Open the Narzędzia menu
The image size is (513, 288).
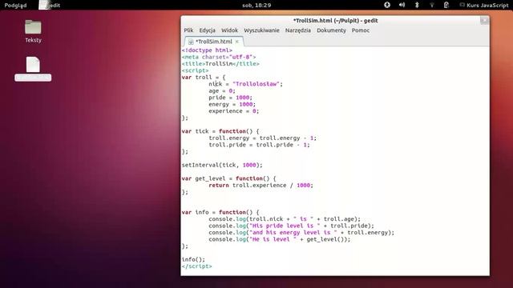point(297,30)
